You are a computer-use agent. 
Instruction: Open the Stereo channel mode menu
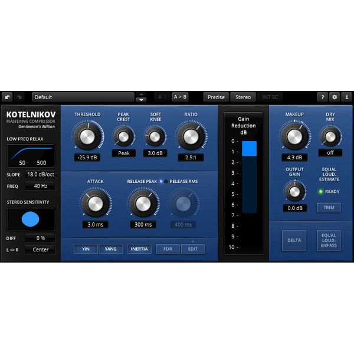(x=243, y=97)
